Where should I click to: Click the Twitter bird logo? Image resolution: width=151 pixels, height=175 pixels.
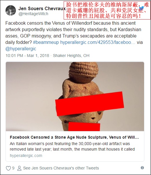coord(142,8)
